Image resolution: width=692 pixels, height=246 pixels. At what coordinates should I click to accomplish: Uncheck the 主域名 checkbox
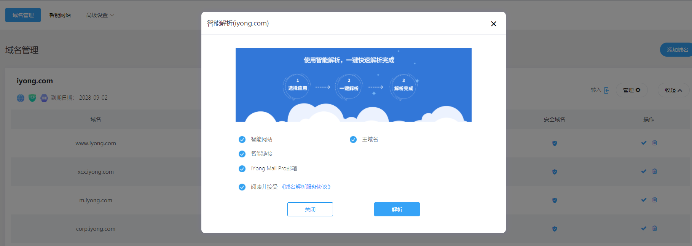[353, 140]
